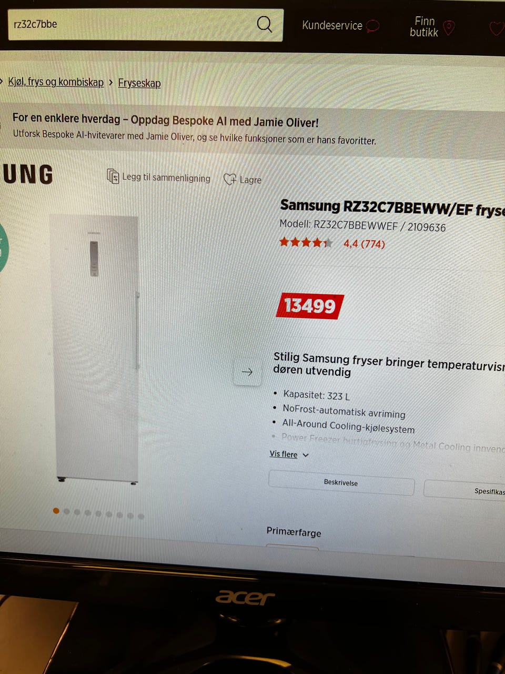
Task: Open the Fryseskap breadcrumb link
Action: 139,83
